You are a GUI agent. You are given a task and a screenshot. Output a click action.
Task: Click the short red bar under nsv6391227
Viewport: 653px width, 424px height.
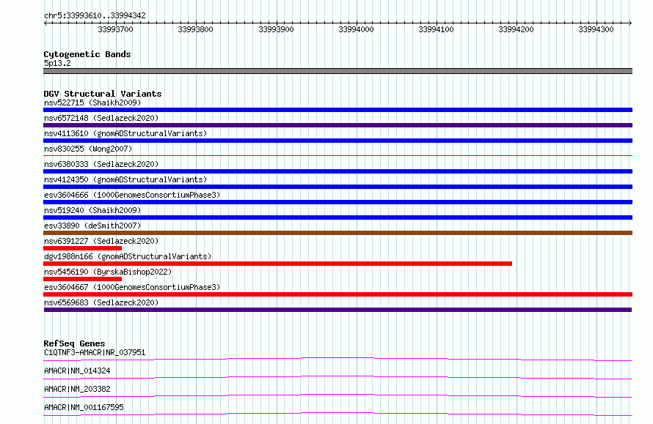(82, 248)
